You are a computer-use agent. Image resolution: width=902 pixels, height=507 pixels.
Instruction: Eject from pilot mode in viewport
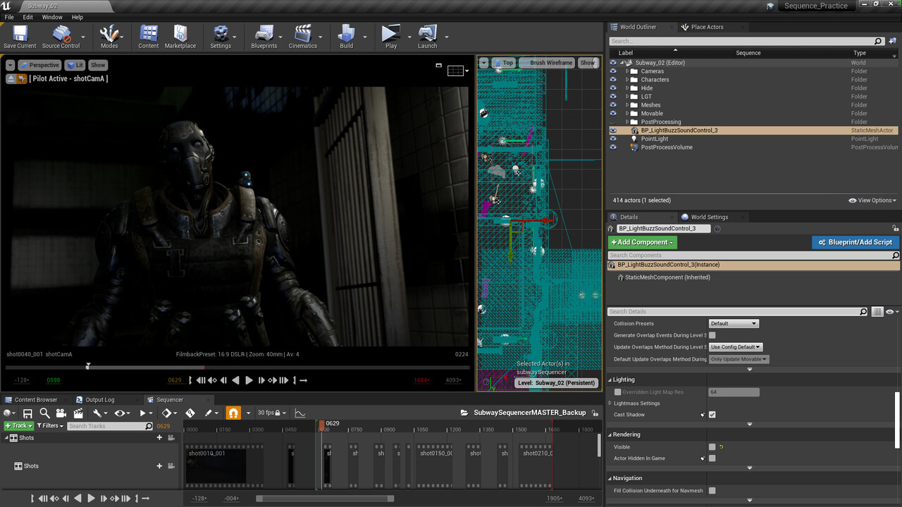pyautogui.click(x=11, y=79)
